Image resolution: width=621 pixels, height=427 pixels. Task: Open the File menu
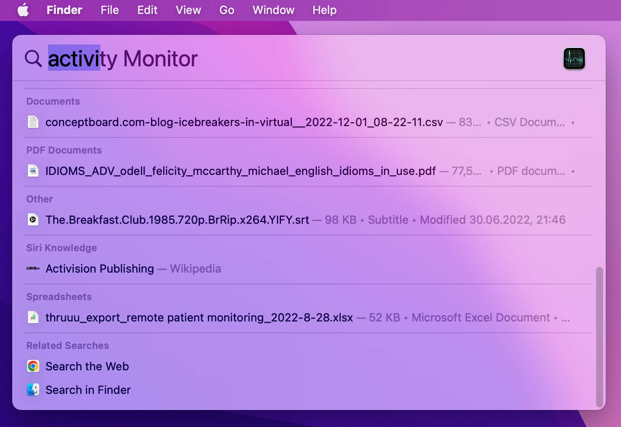pyautogui.click(x=110, y=10)
